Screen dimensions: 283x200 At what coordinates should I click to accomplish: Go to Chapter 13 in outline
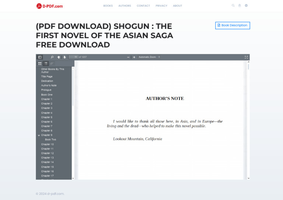coord(47,158)
